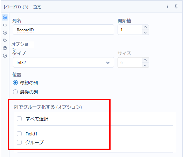
Task: Expand the Int32 type dropdown
Action: (x=63, y=62)
